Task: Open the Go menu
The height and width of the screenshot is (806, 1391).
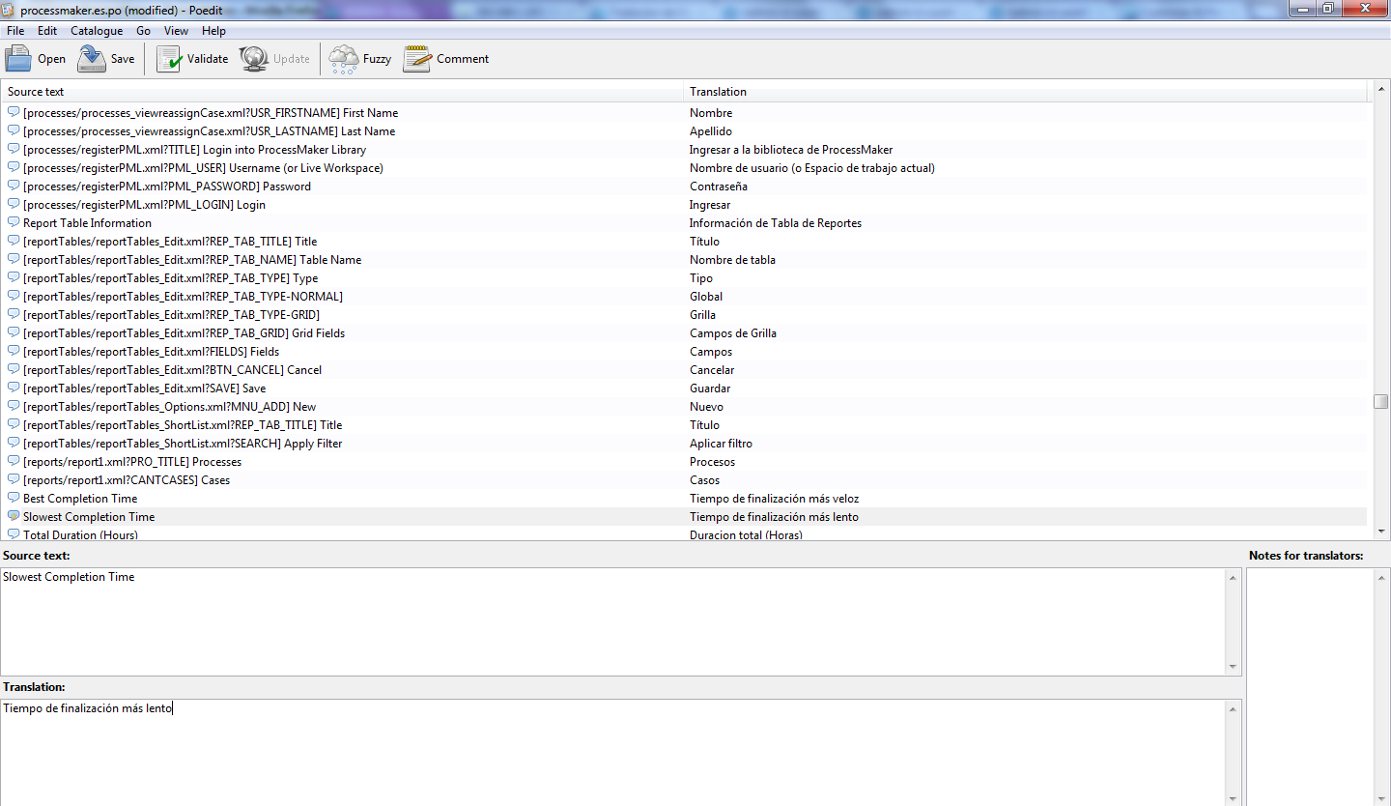Action: click(x=143, y=31)
